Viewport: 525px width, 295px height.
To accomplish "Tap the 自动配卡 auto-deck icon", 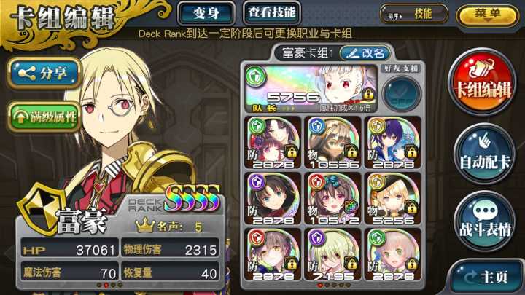I will pos(484,154).
